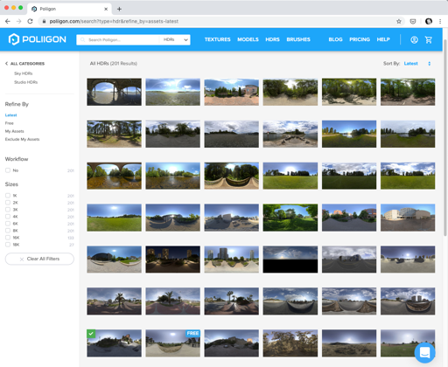Enable the 6K size filter
This screenshot has width=448, height=367.
coord(8,224)
